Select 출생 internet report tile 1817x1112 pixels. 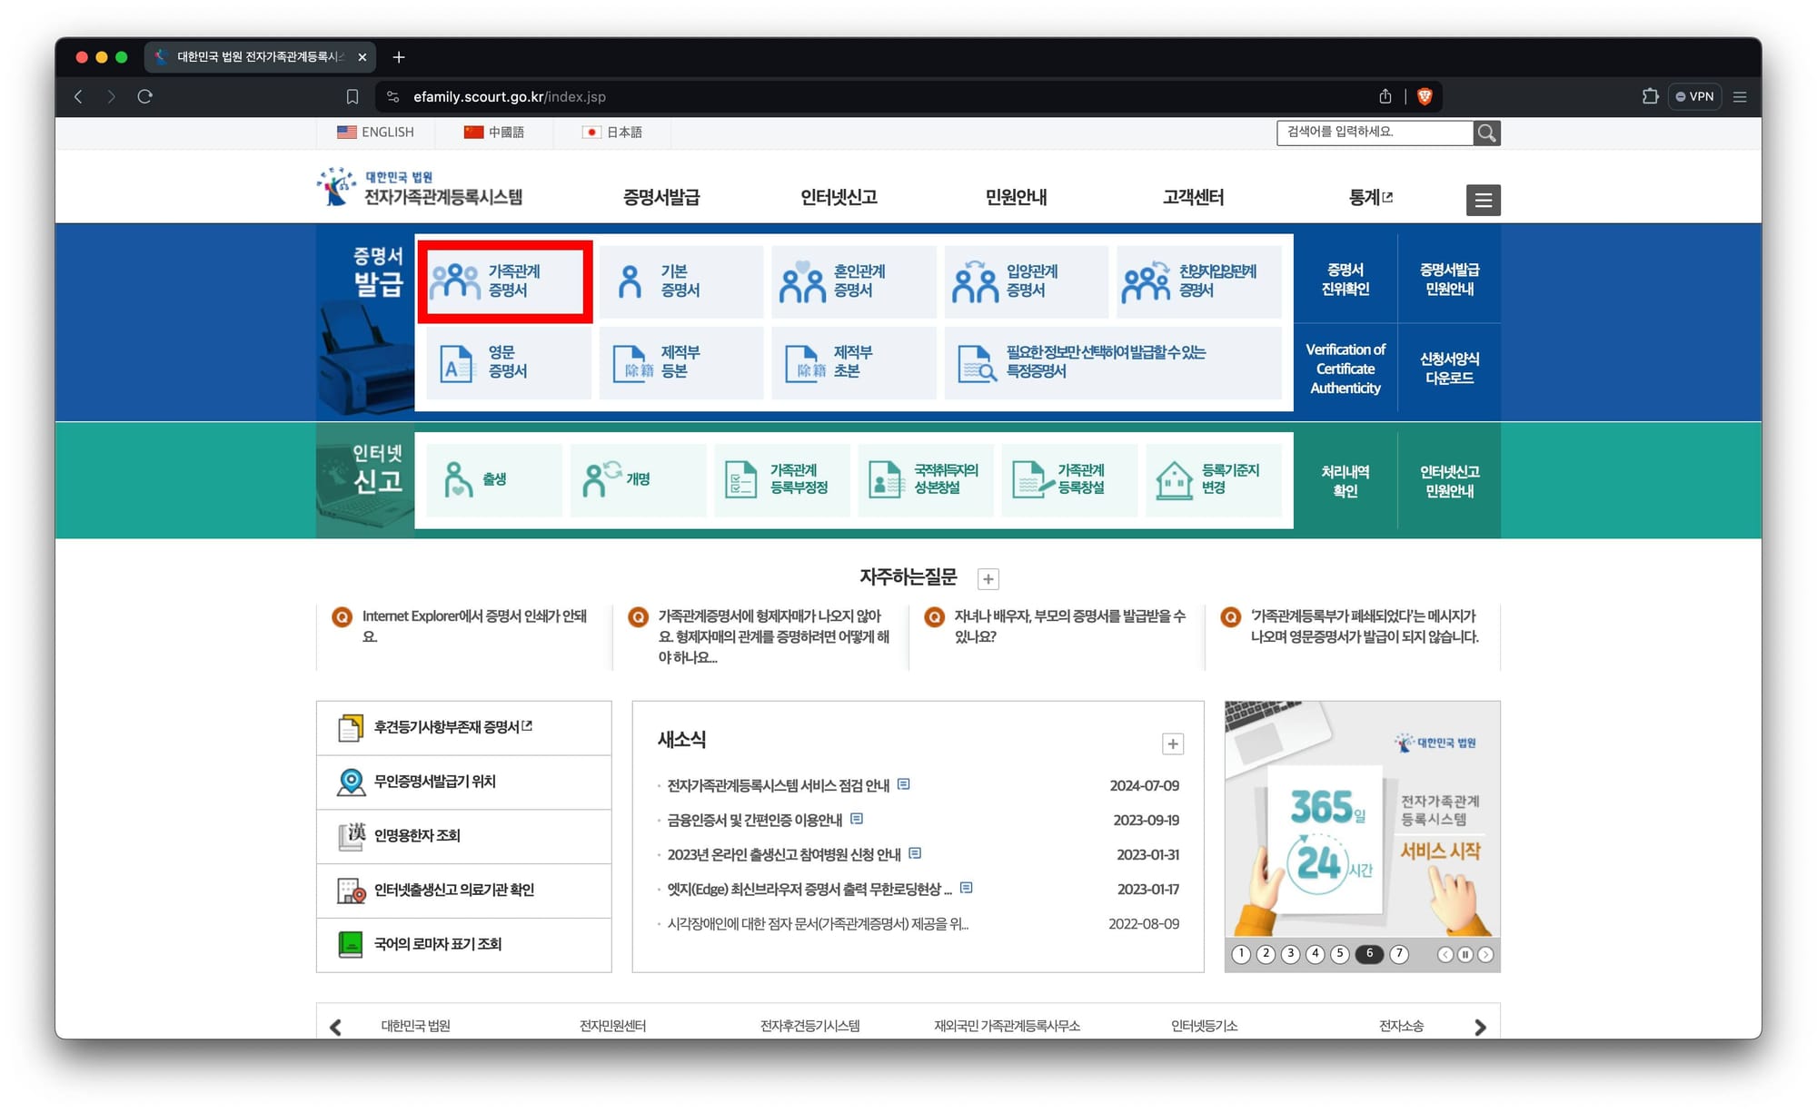pyautogui.click(x=493, y=479)
